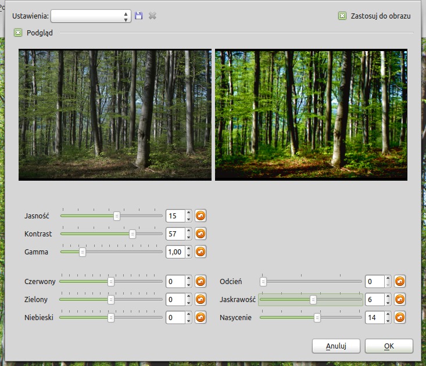426x366 pixels.
Task: Click the Niebieski slider handle
Action: tap(111, 318)
